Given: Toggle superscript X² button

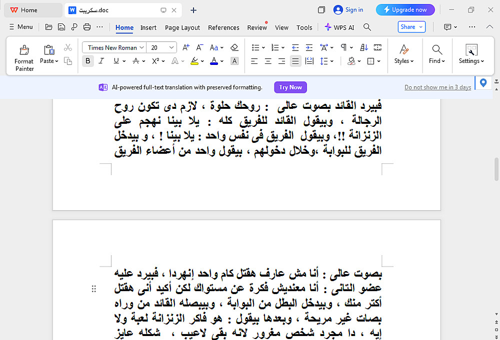Looking at the screenshot, I should pos(155,61).
